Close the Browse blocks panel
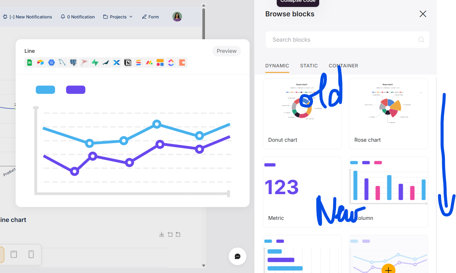The height and width of the screenshot is (273, 456). pyautogui.click(x=423, y=14)
